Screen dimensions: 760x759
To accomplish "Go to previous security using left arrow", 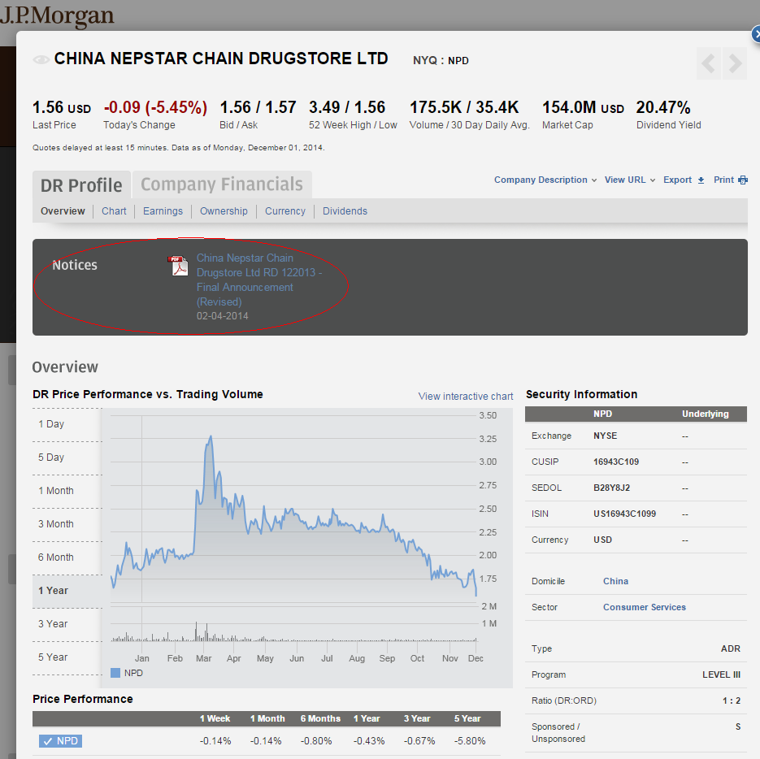I will [x=709, y=63].
